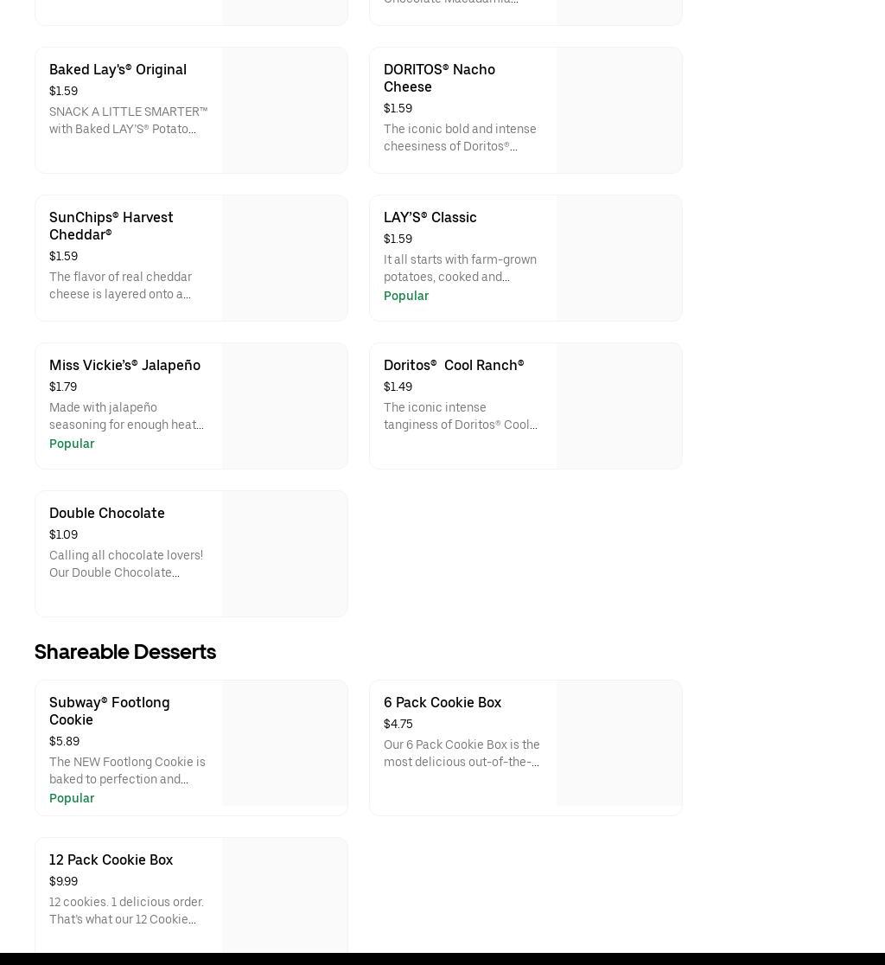885x965 pixels.
Task: Click the DORITOS Nacho Cheese image thumbnail
Action: (619, 111)
